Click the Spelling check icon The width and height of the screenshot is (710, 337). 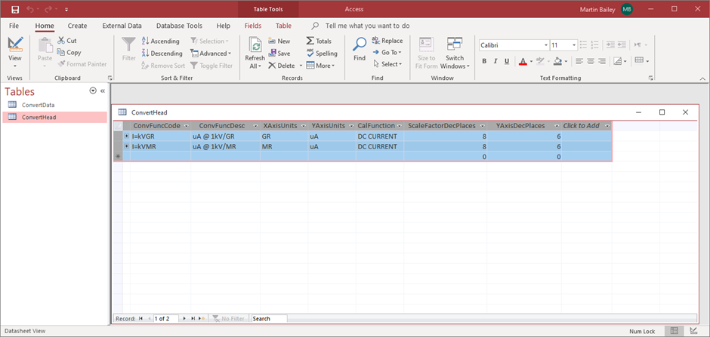(x=310, y=54)
